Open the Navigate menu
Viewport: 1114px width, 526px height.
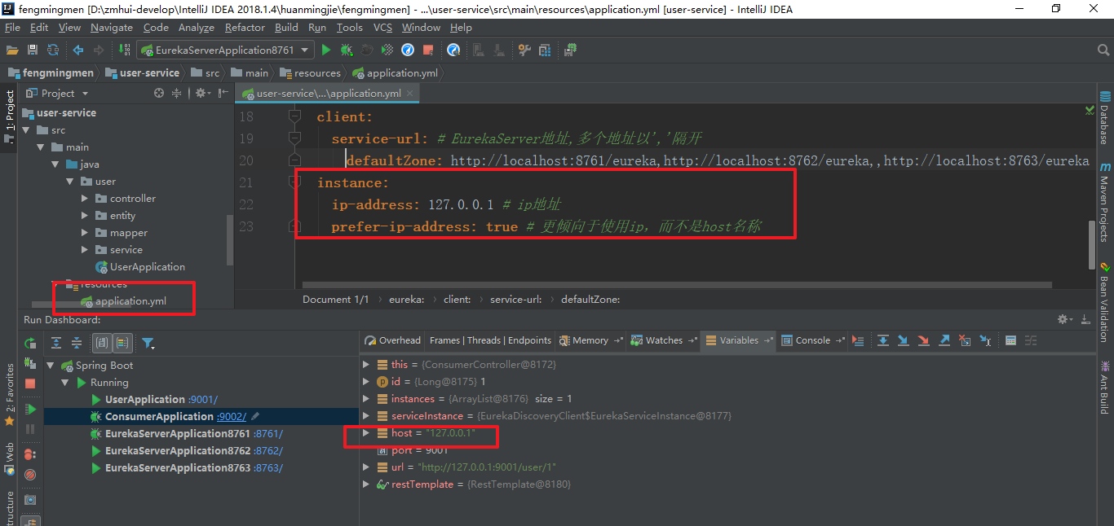click(112, 28)
